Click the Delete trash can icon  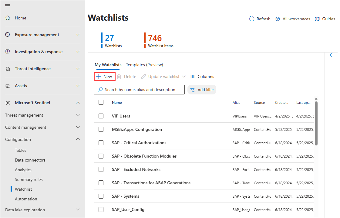tap(119, 77)
